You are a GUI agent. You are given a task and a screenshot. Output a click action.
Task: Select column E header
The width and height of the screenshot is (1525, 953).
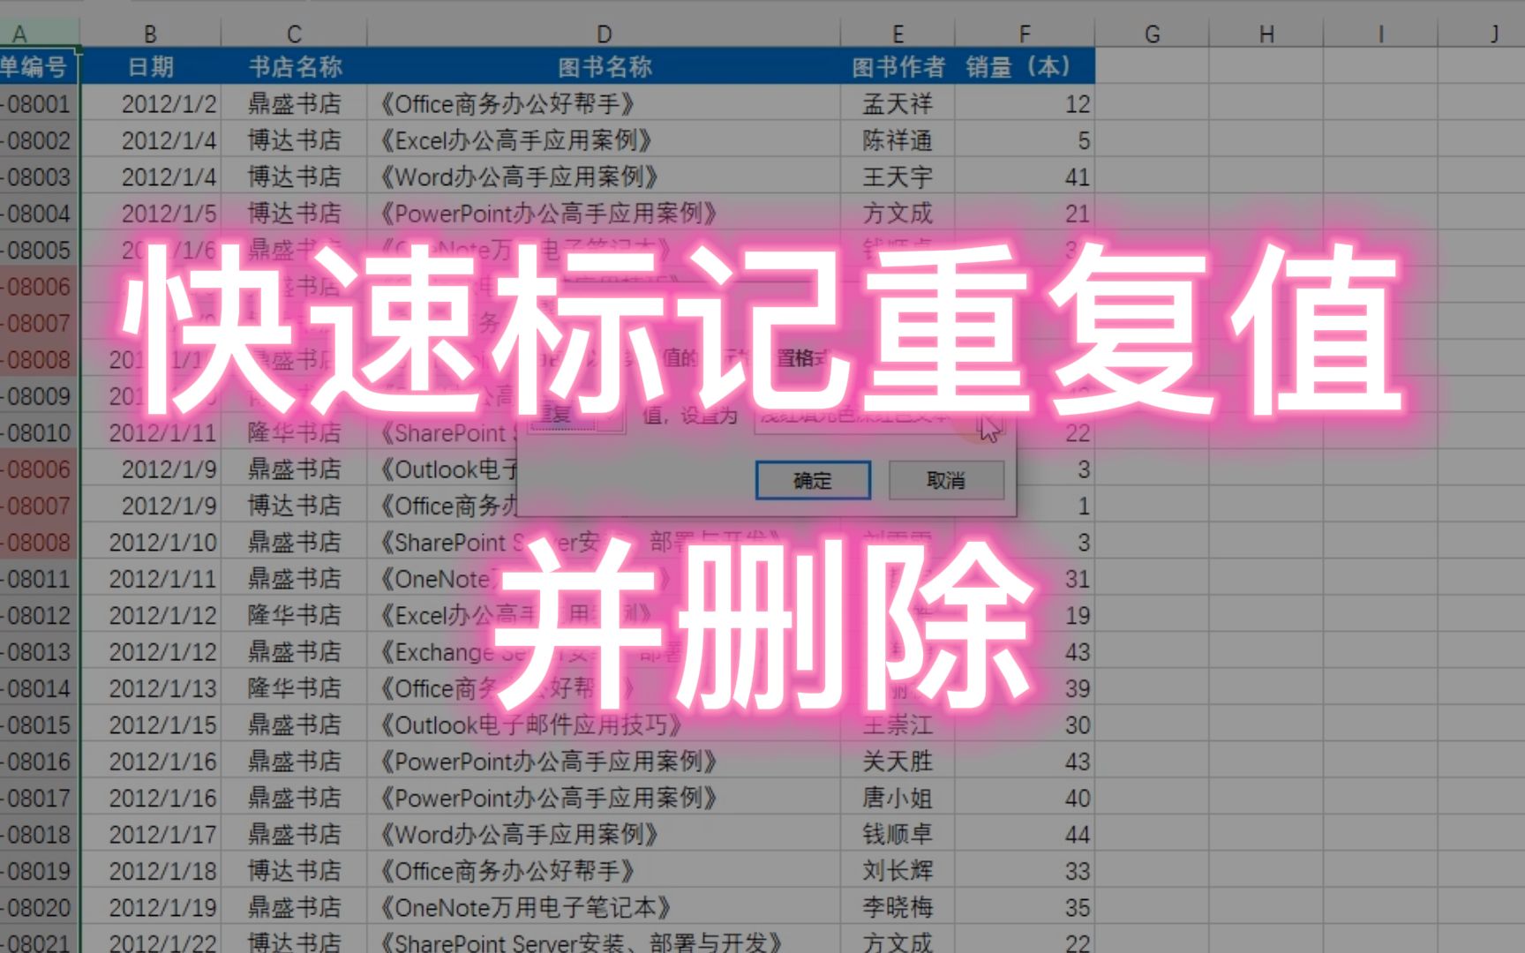(x=898, y=34)
